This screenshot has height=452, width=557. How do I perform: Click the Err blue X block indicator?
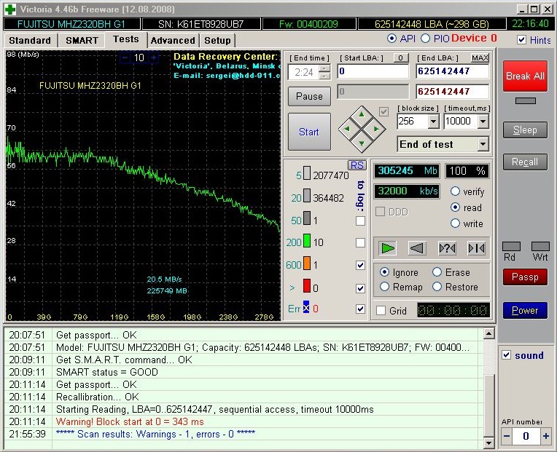[306, 307]
